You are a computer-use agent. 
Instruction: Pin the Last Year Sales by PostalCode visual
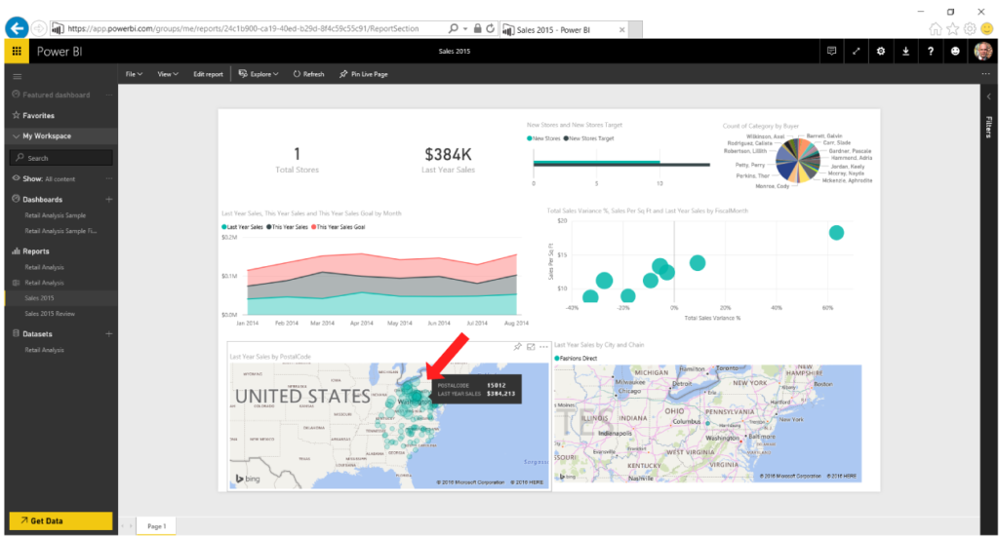click(517, 347)
